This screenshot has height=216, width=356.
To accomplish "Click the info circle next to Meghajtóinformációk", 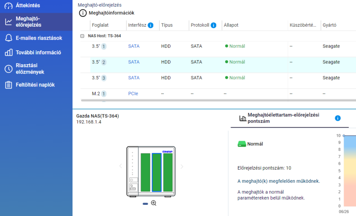I will (83, 13).
